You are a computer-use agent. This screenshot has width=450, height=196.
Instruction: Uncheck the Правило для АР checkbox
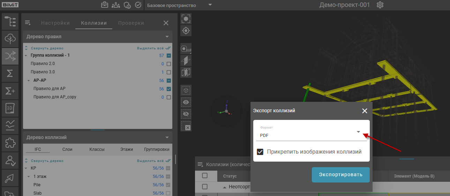[x=169, y=89]
